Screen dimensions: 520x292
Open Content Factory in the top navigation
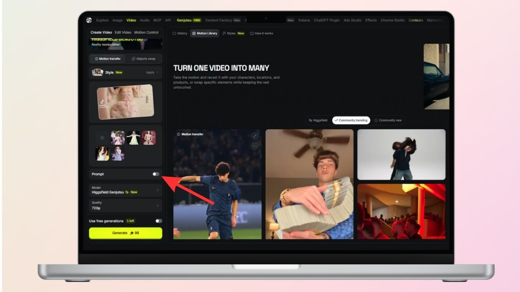(223, 20)
